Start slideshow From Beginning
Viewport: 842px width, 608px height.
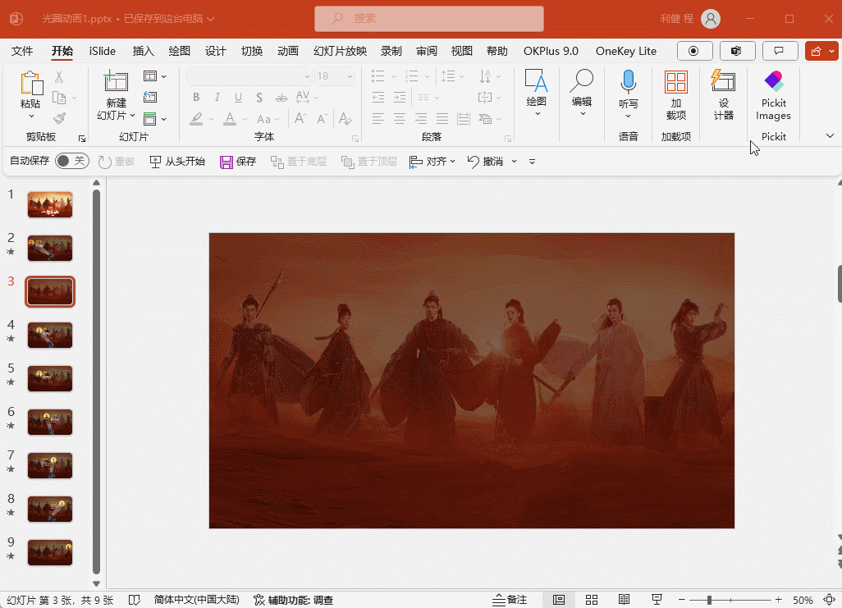[177, 162]
